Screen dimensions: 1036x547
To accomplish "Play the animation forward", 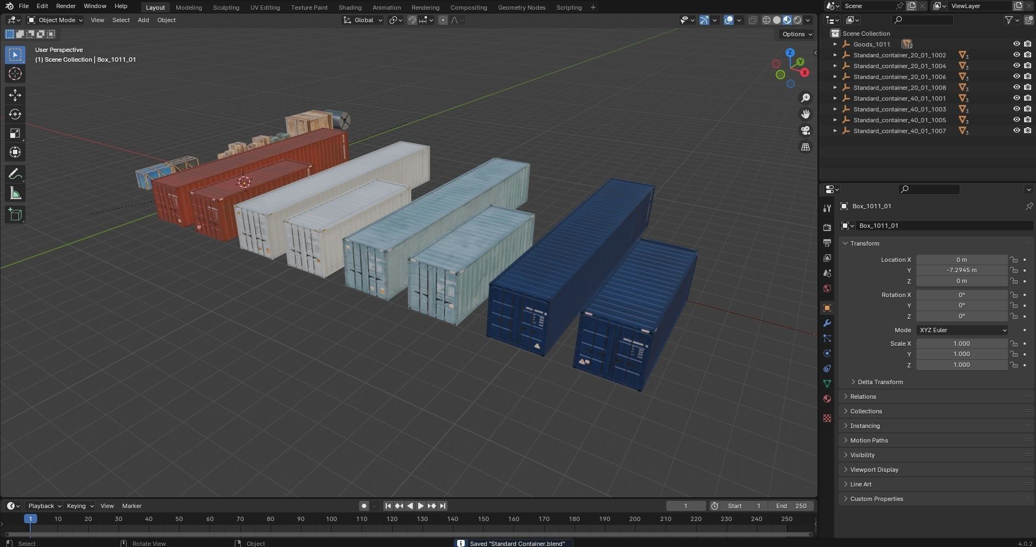I will (x=420, y=506).
